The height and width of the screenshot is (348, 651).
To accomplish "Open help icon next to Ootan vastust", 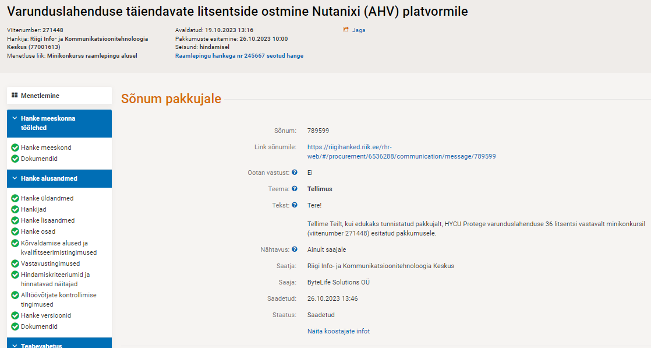I will click(295, 172).
